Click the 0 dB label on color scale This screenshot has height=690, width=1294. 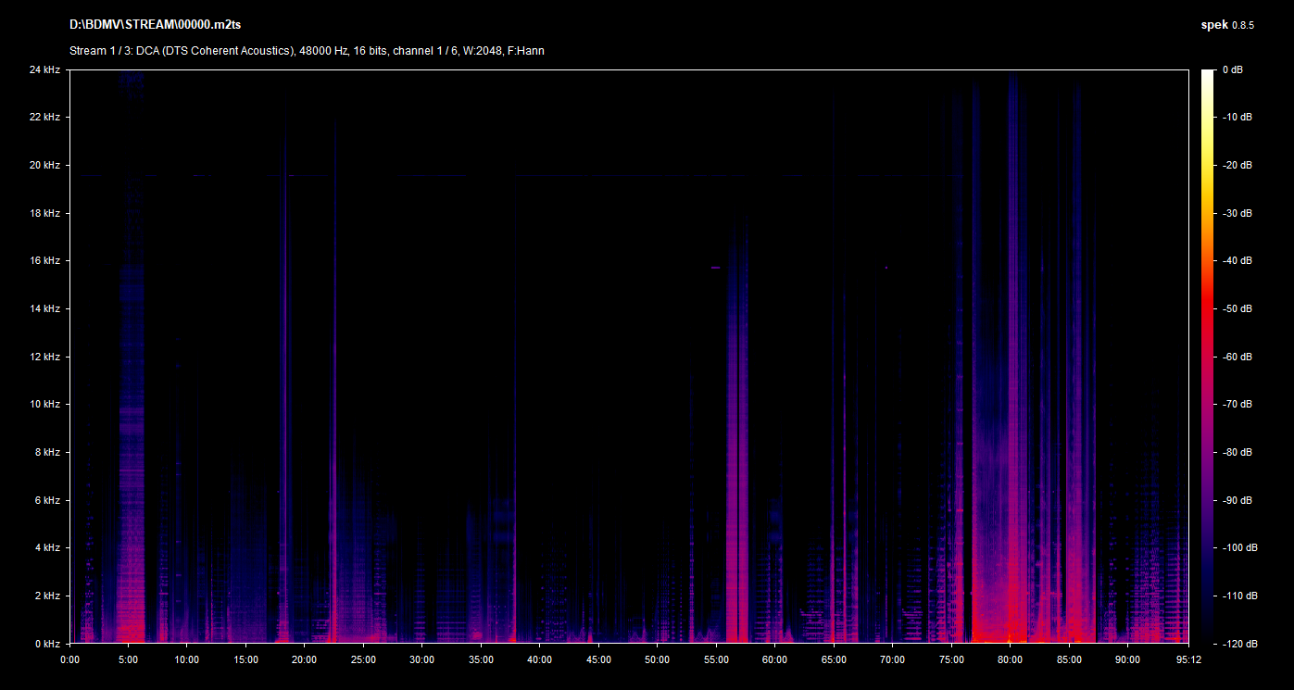[x=1233, y=70]
